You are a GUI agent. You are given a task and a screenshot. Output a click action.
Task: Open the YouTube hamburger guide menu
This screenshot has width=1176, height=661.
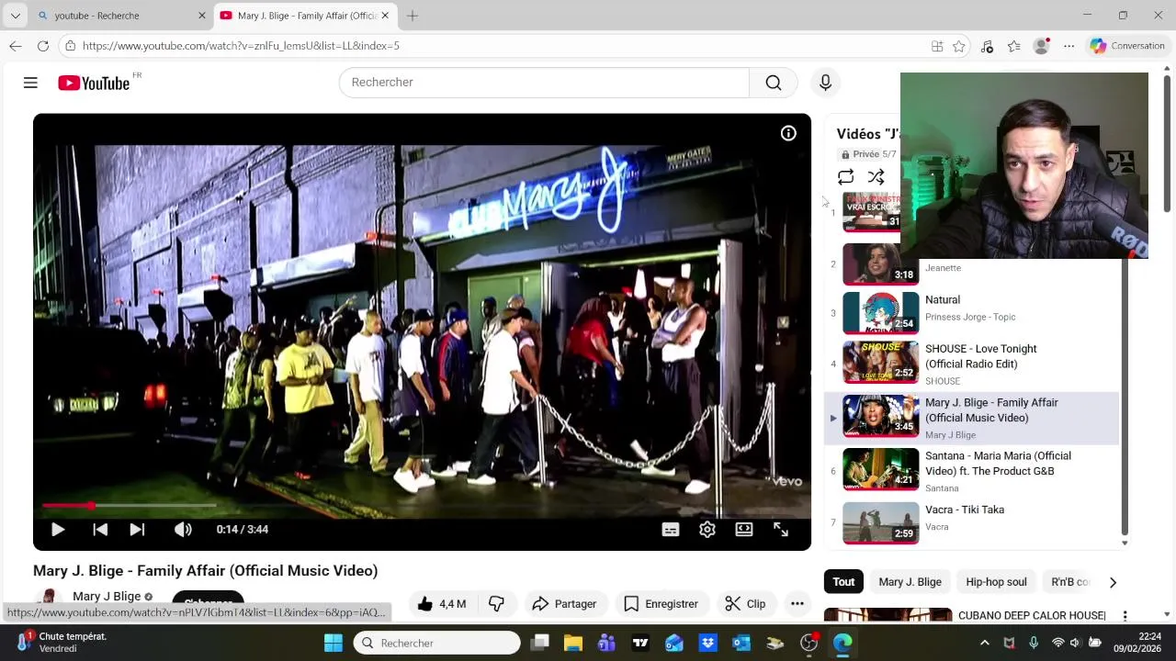click(x=30, y=83)
